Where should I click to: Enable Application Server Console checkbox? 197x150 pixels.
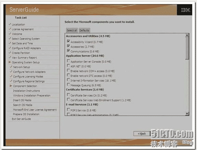pos(68,61)
